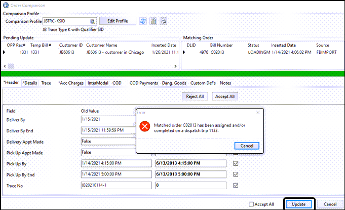Switch to the Trace tab
This screenshot has width=345, height=210.
pos(46,83)
